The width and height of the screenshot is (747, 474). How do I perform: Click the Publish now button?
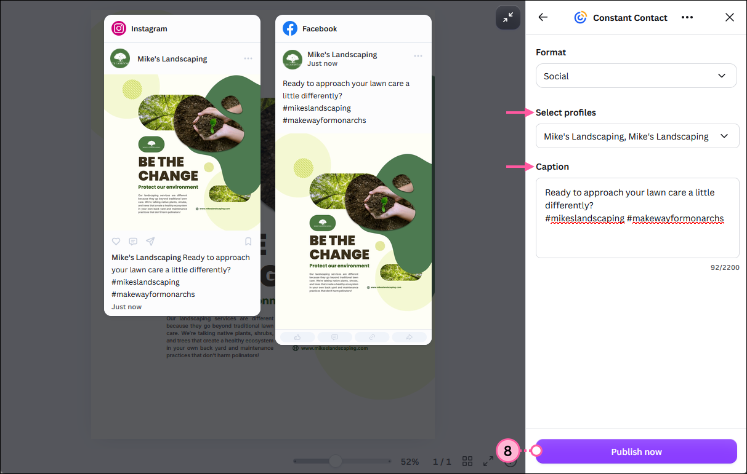pyautogui.click(x=636, y=451)
